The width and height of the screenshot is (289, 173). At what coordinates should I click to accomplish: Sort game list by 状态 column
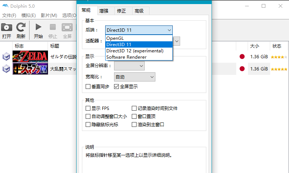[279, 46]
